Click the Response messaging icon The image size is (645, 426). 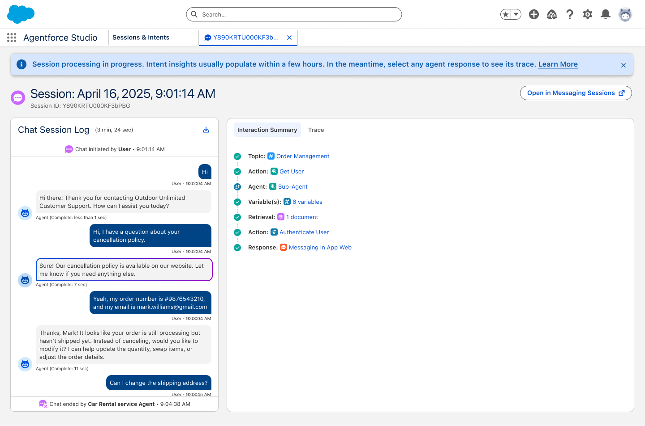(284, 247)
